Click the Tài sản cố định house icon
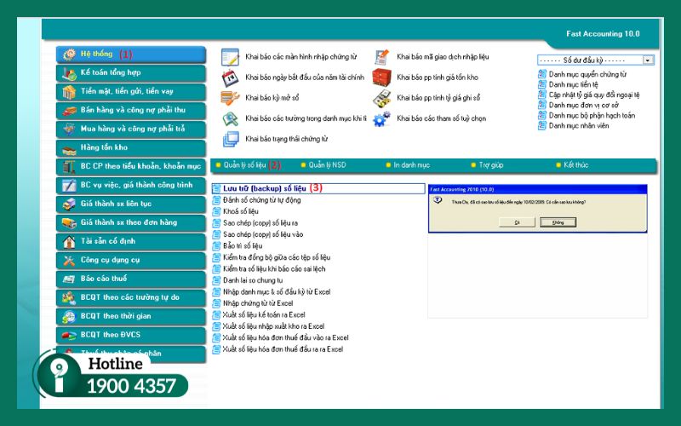 tap(69, 242)
